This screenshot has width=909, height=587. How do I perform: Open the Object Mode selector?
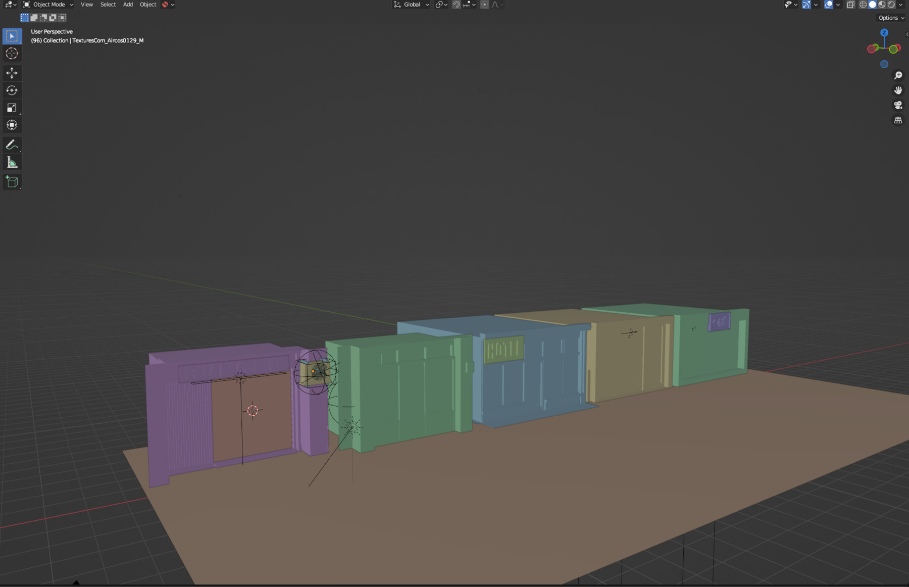pyautogui.click(x=48, y=4)
